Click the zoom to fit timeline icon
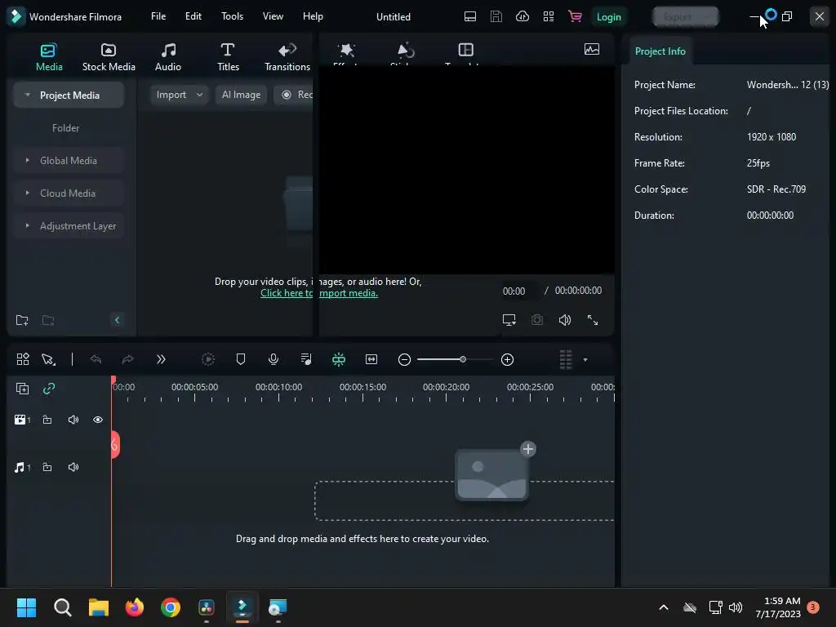The image size is (836, 627). click(371, 359)
